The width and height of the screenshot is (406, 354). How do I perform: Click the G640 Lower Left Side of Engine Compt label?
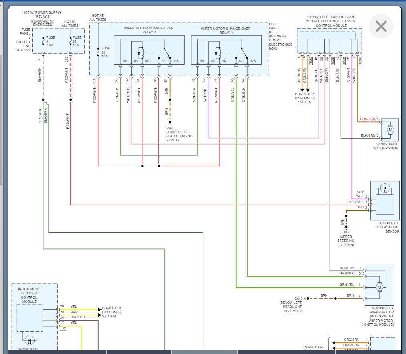(x=179, y=134)
